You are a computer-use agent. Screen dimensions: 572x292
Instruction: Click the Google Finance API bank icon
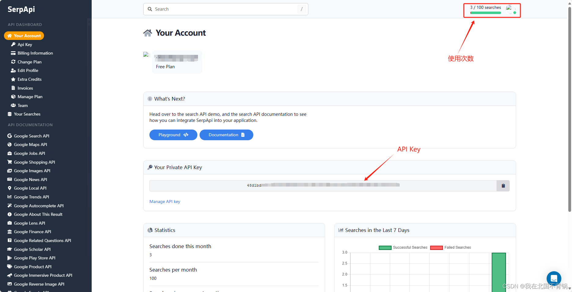point(9,232)
